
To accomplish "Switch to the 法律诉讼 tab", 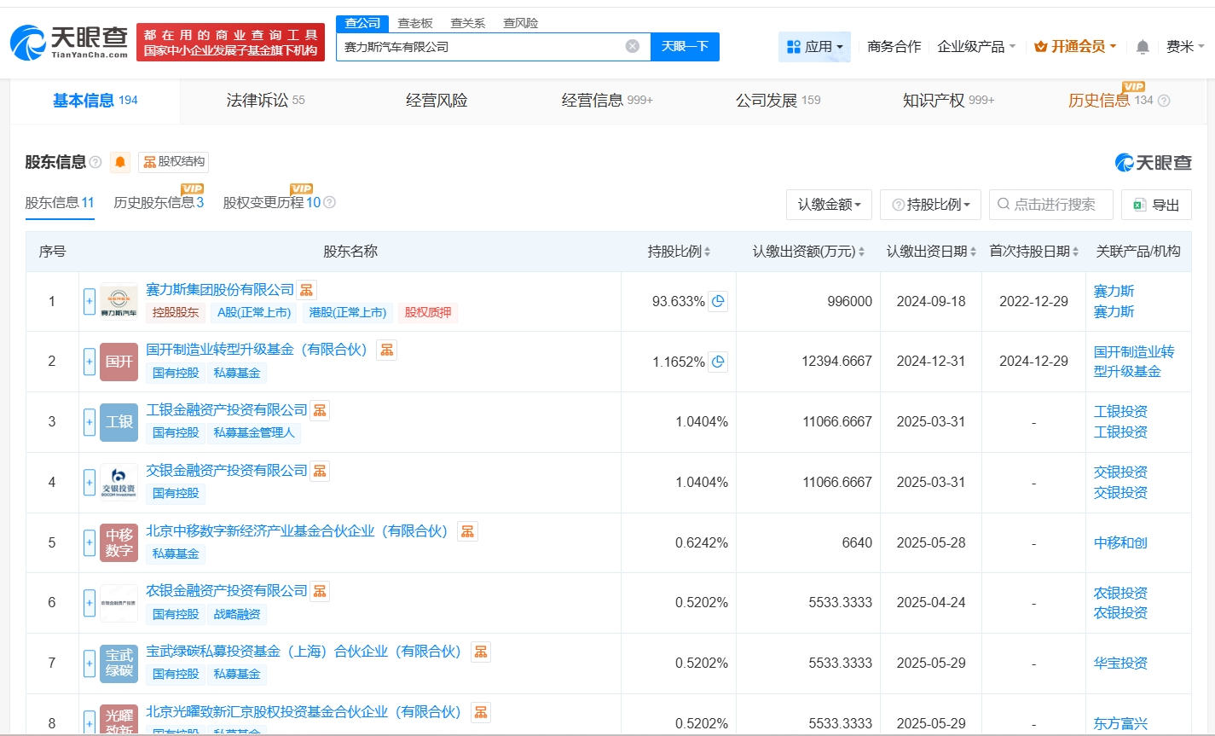I will pyautogui.click(x=265, y=101).
